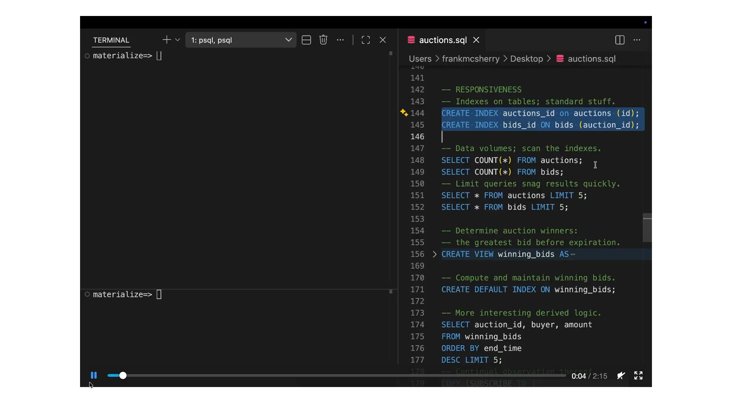Screen dimensions: 732x411
Task: Unmute the video audio
Action: click(621, 376)
